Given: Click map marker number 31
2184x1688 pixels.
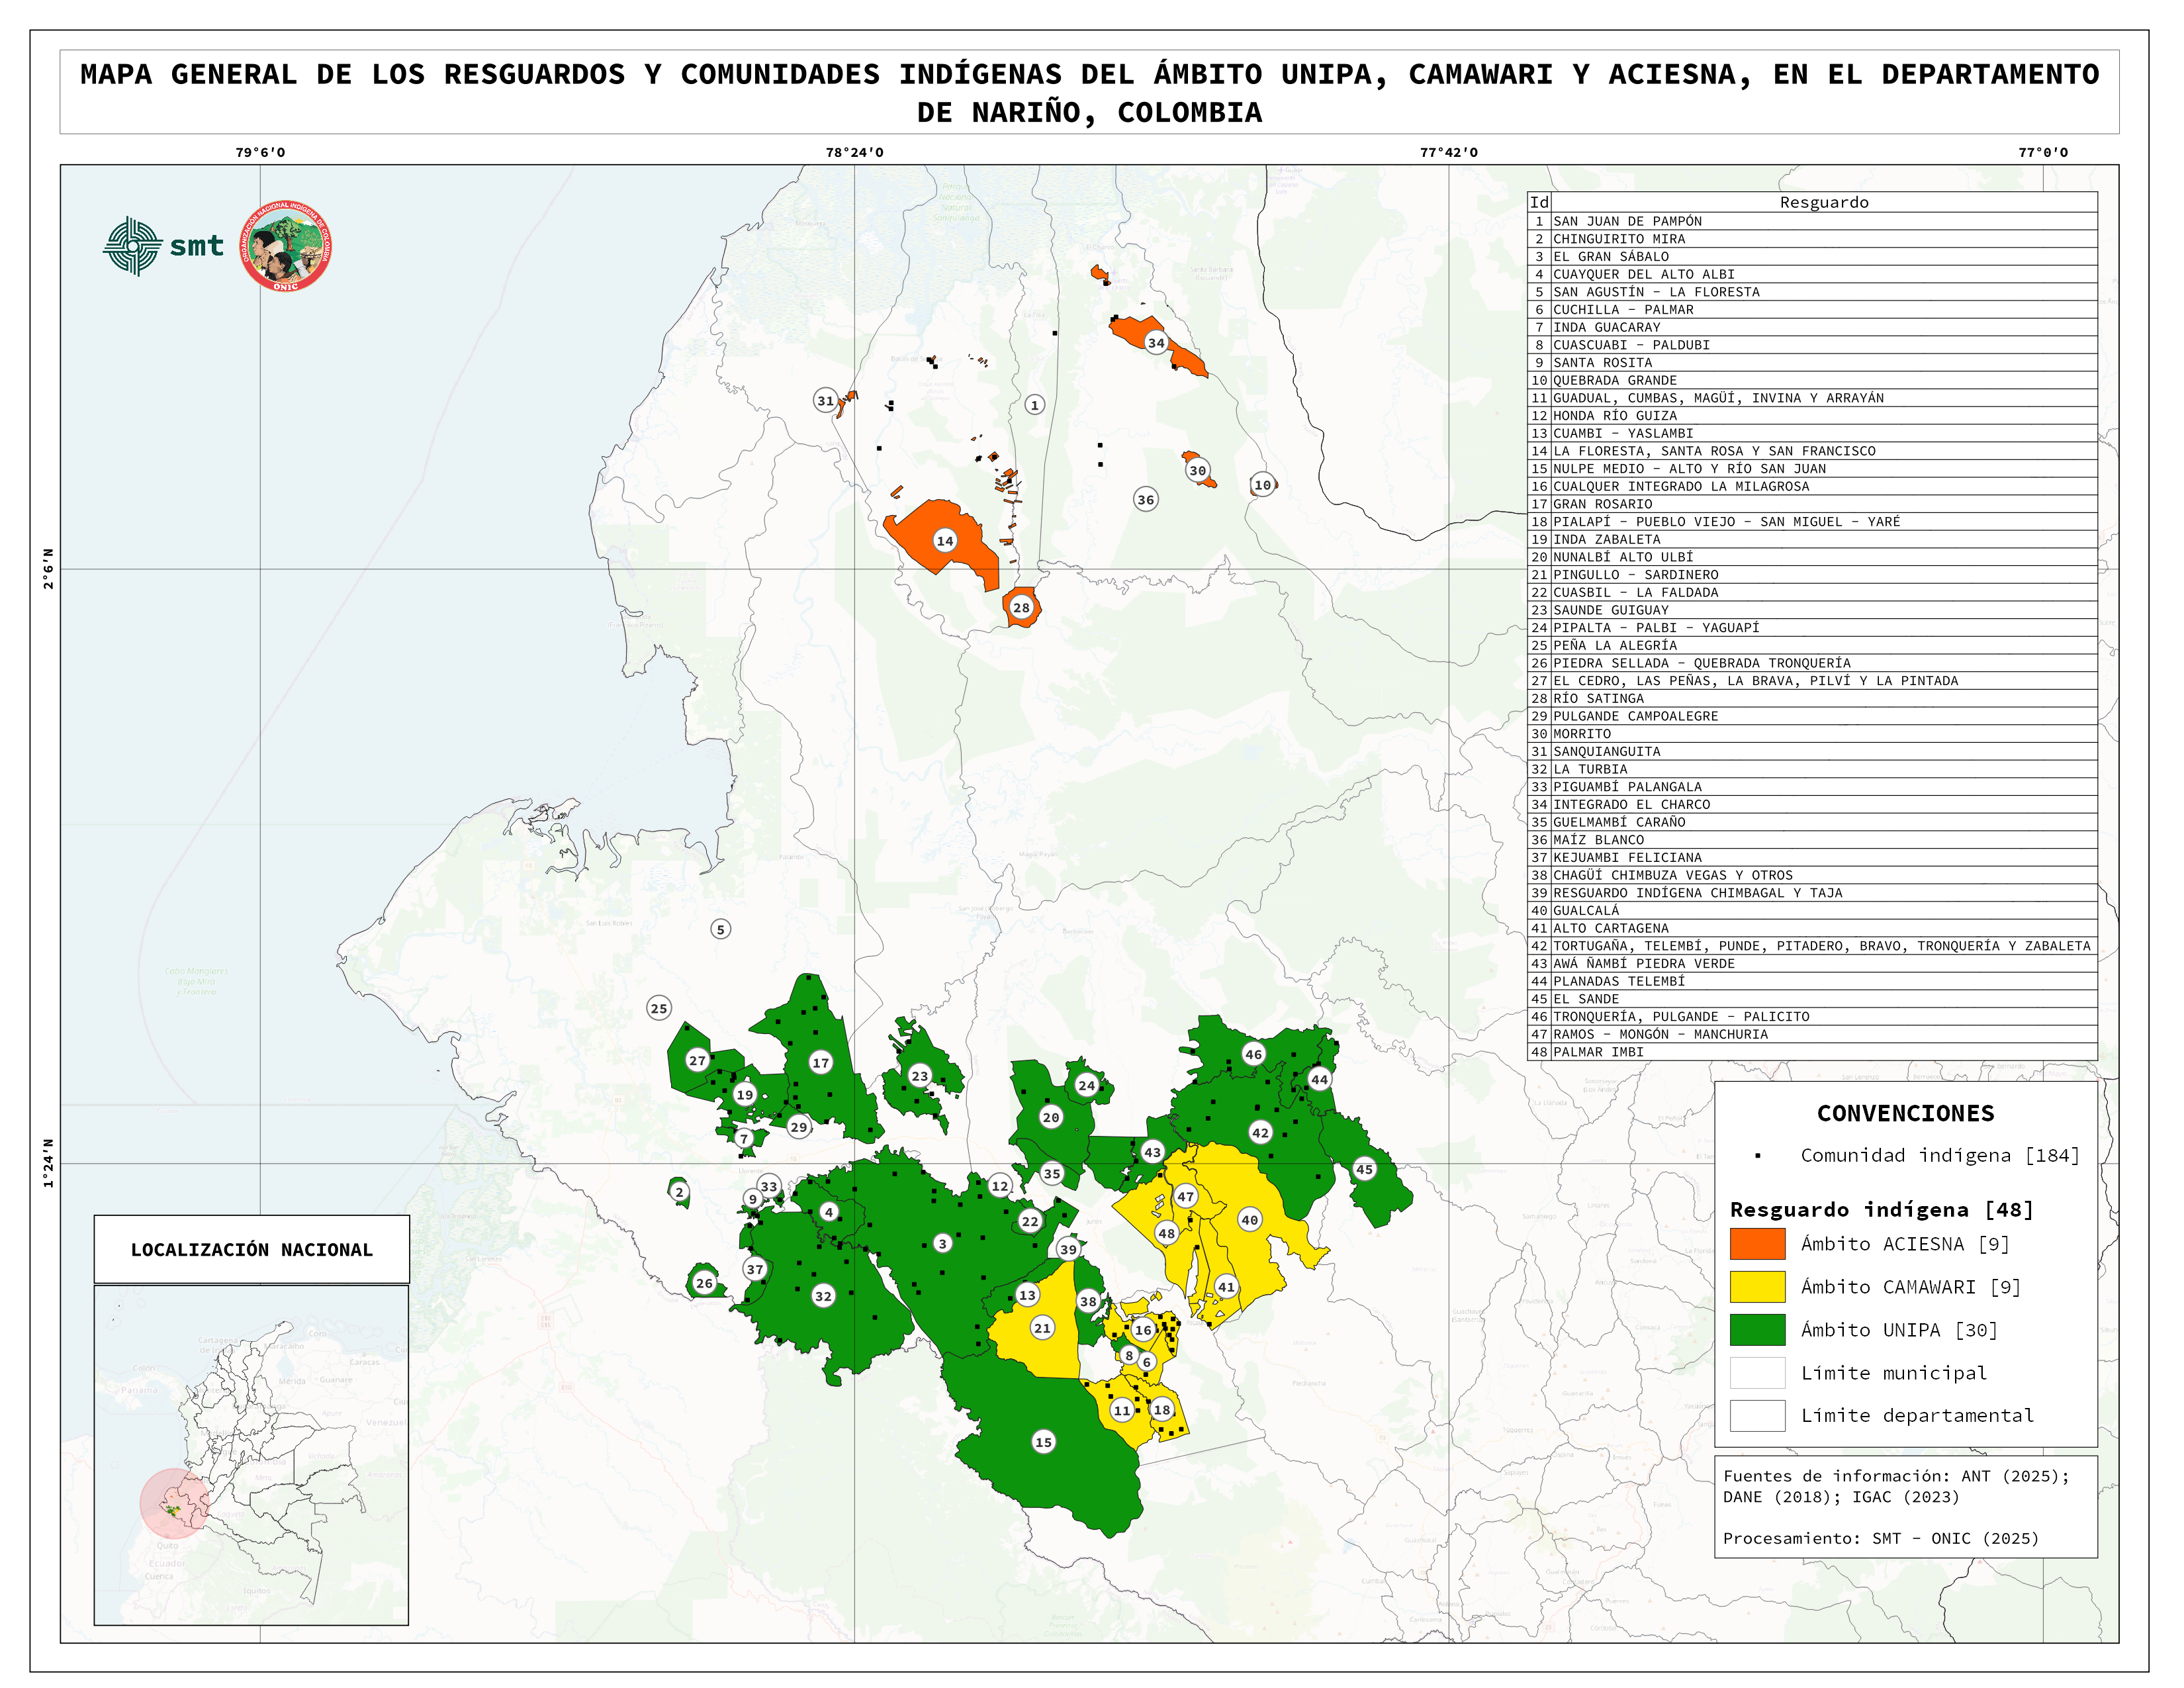Looking at the screenshot, I should click(825, 401).
